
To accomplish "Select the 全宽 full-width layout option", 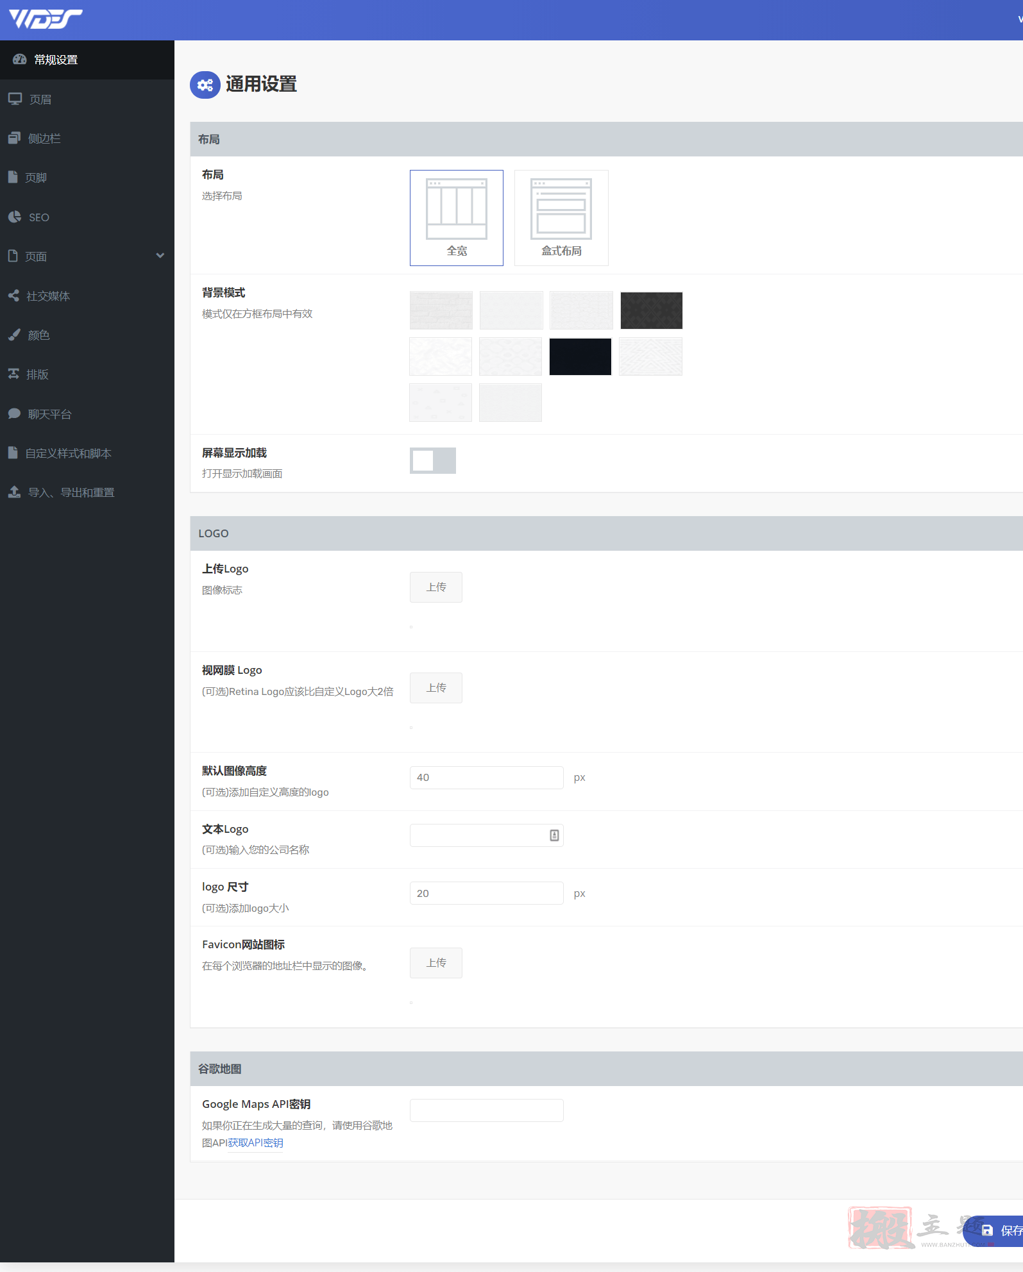I will pos(457,218).
